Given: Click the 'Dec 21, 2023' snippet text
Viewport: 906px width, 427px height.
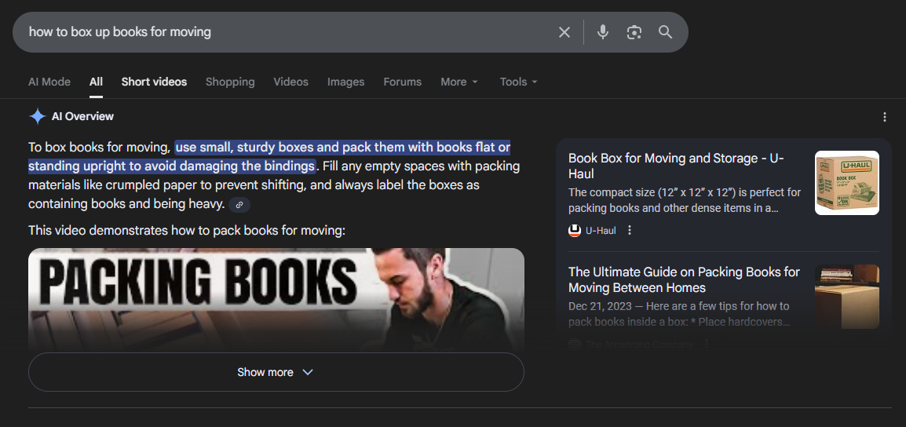Looking at the screenshot, I should coord(679,314).
